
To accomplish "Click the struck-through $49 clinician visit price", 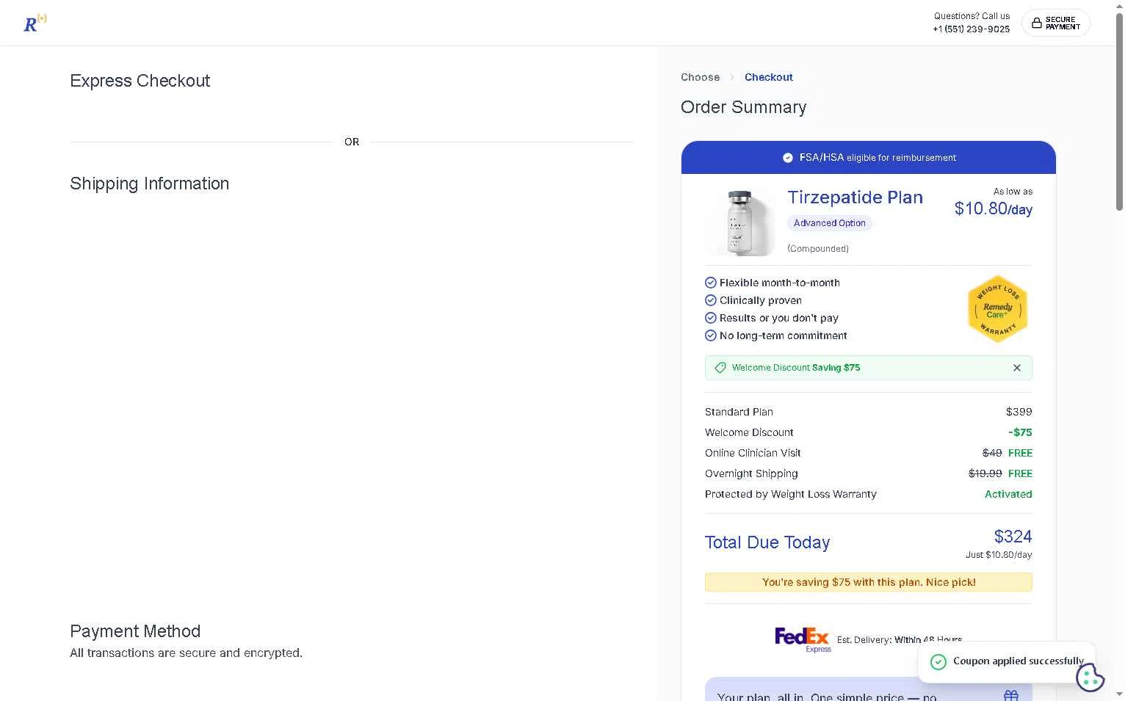I will [x=992, y=453].
